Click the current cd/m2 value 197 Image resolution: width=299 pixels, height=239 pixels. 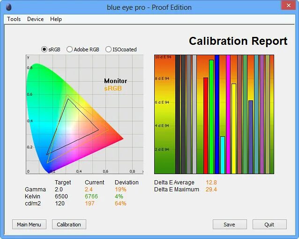coord(90,204)
